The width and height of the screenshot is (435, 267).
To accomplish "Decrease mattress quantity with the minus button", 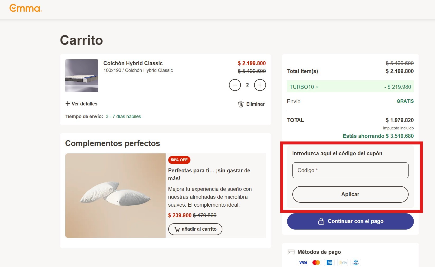I will tap(235, 85).
